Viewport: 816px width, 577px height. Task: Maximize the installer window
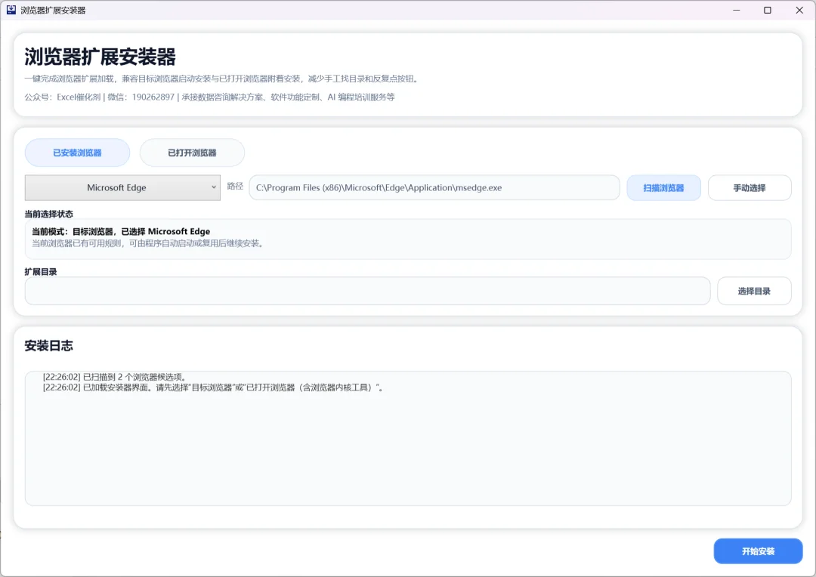click(768, 10)
